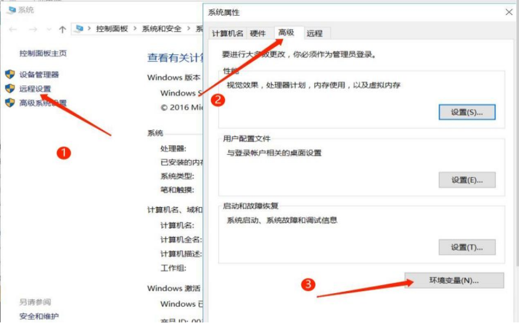Open 安全和维护 link

[39, 316]
